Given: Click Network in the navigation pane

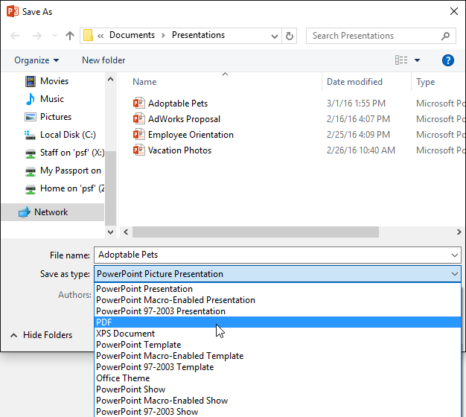Looking at the screenshot, I should coord(51,212).
